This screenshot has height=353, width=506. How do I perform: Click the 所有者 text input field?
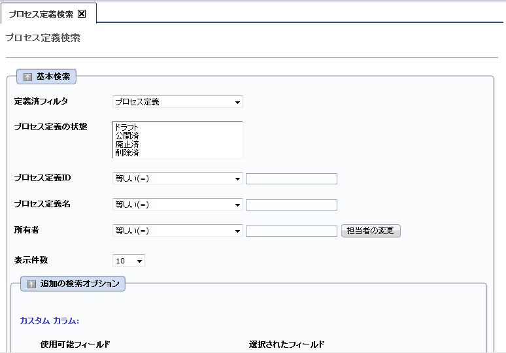point(291,231)
